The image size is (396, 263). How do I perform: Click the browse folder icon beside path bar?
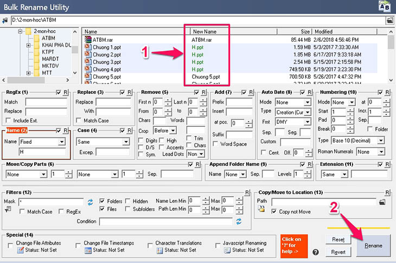[389, 20]
